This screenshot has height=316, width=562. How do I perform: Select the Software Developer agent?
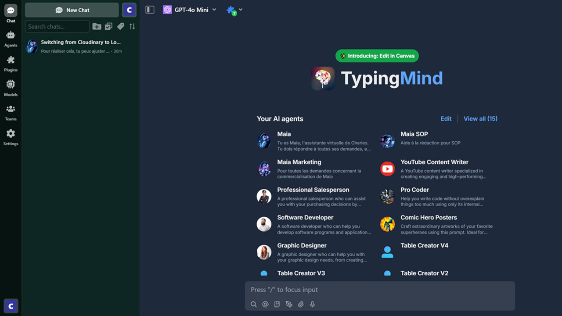click(314, 224)
